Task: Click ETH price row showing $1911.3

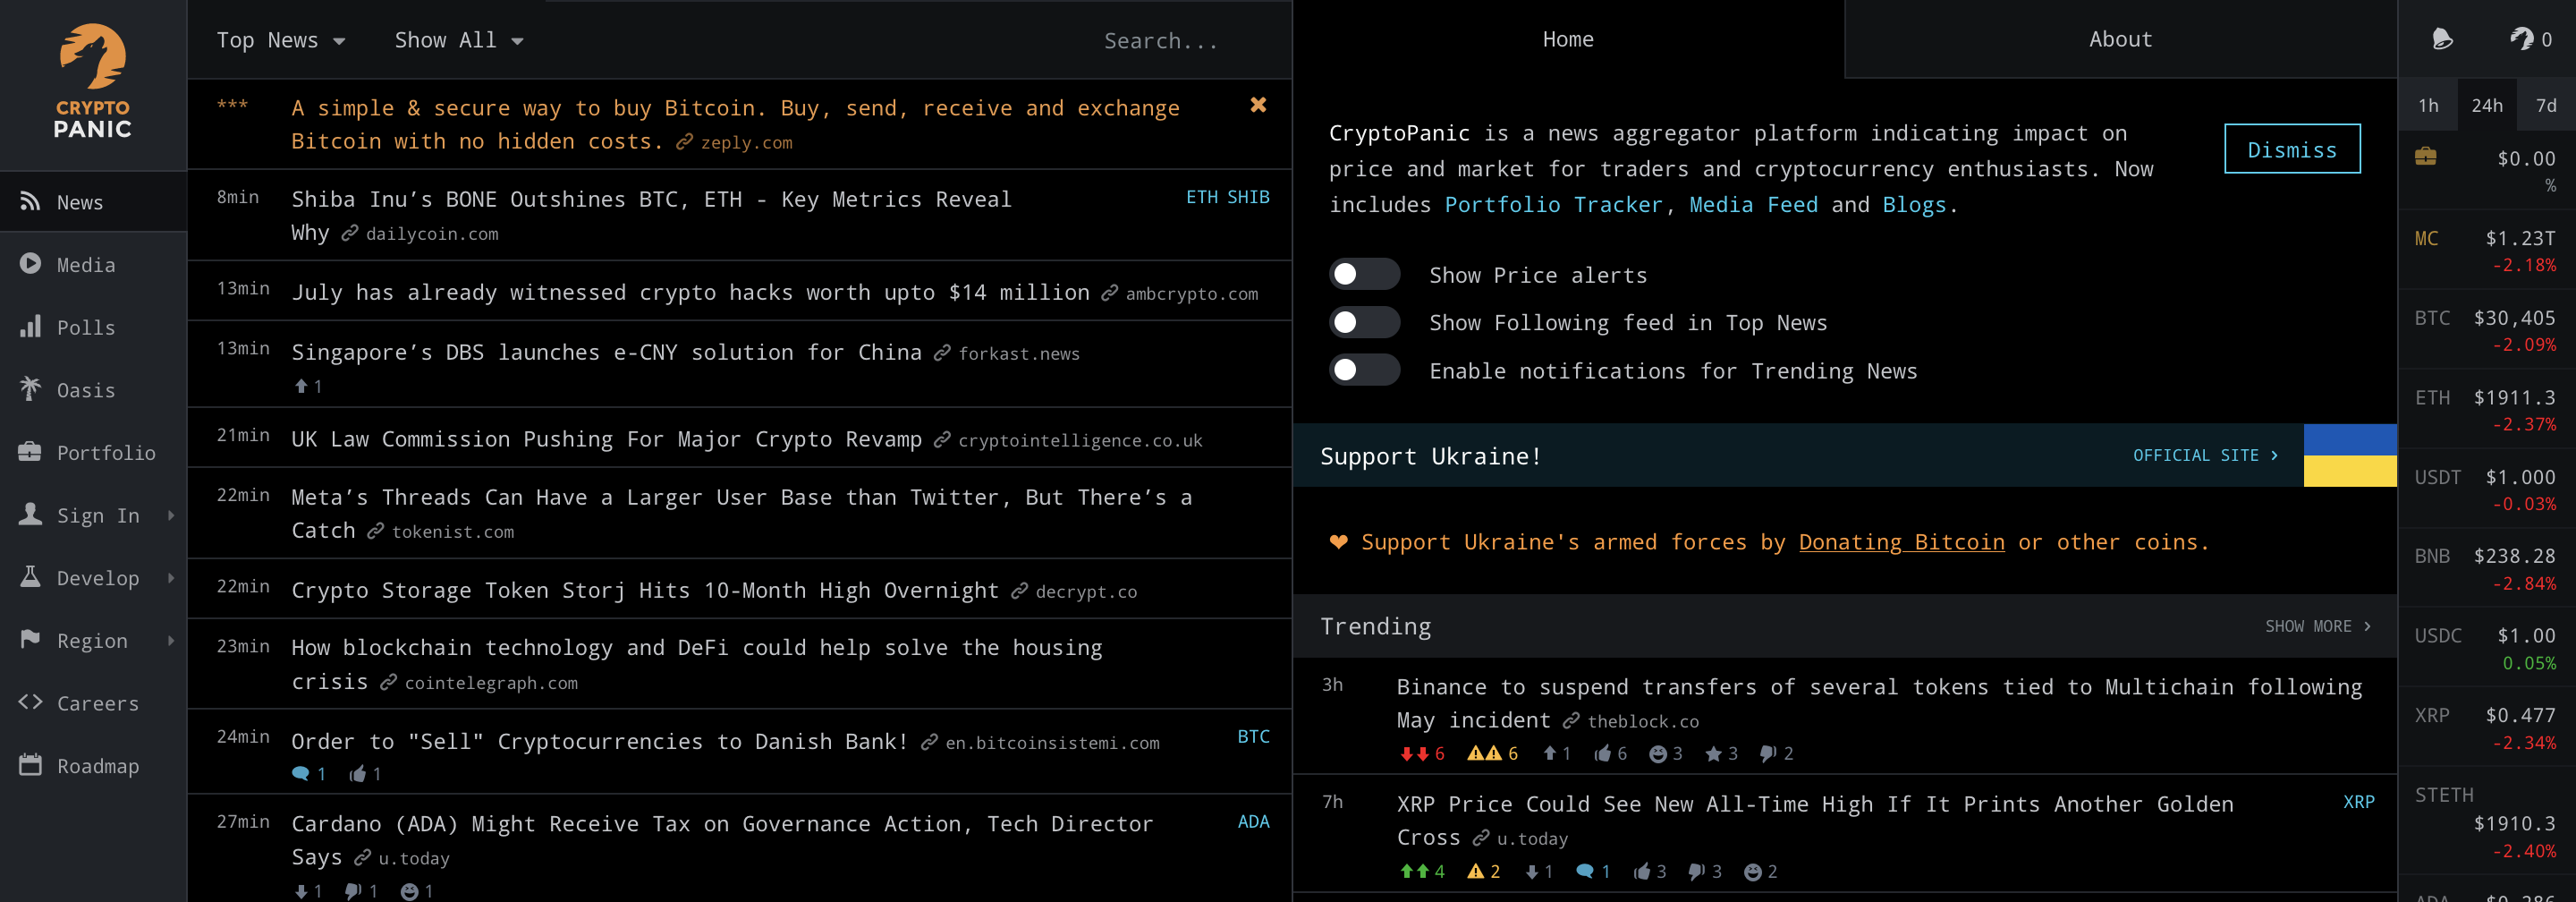Action: 2486,409
